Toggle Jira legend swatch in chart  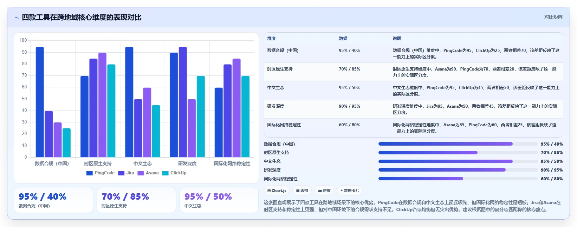point(121,173)
